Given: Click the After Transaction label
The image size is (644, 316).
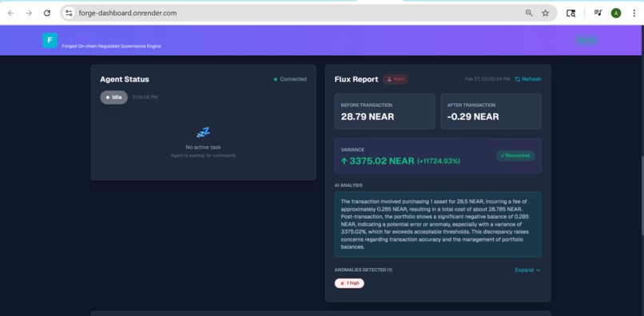Looking at the screenshot, I should pyautogui.click(x=471, y=105).
